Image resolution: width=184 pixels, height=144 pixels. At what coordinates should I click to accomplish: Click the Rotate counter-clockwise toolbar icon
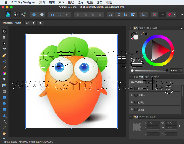click(x=125, y=15)
